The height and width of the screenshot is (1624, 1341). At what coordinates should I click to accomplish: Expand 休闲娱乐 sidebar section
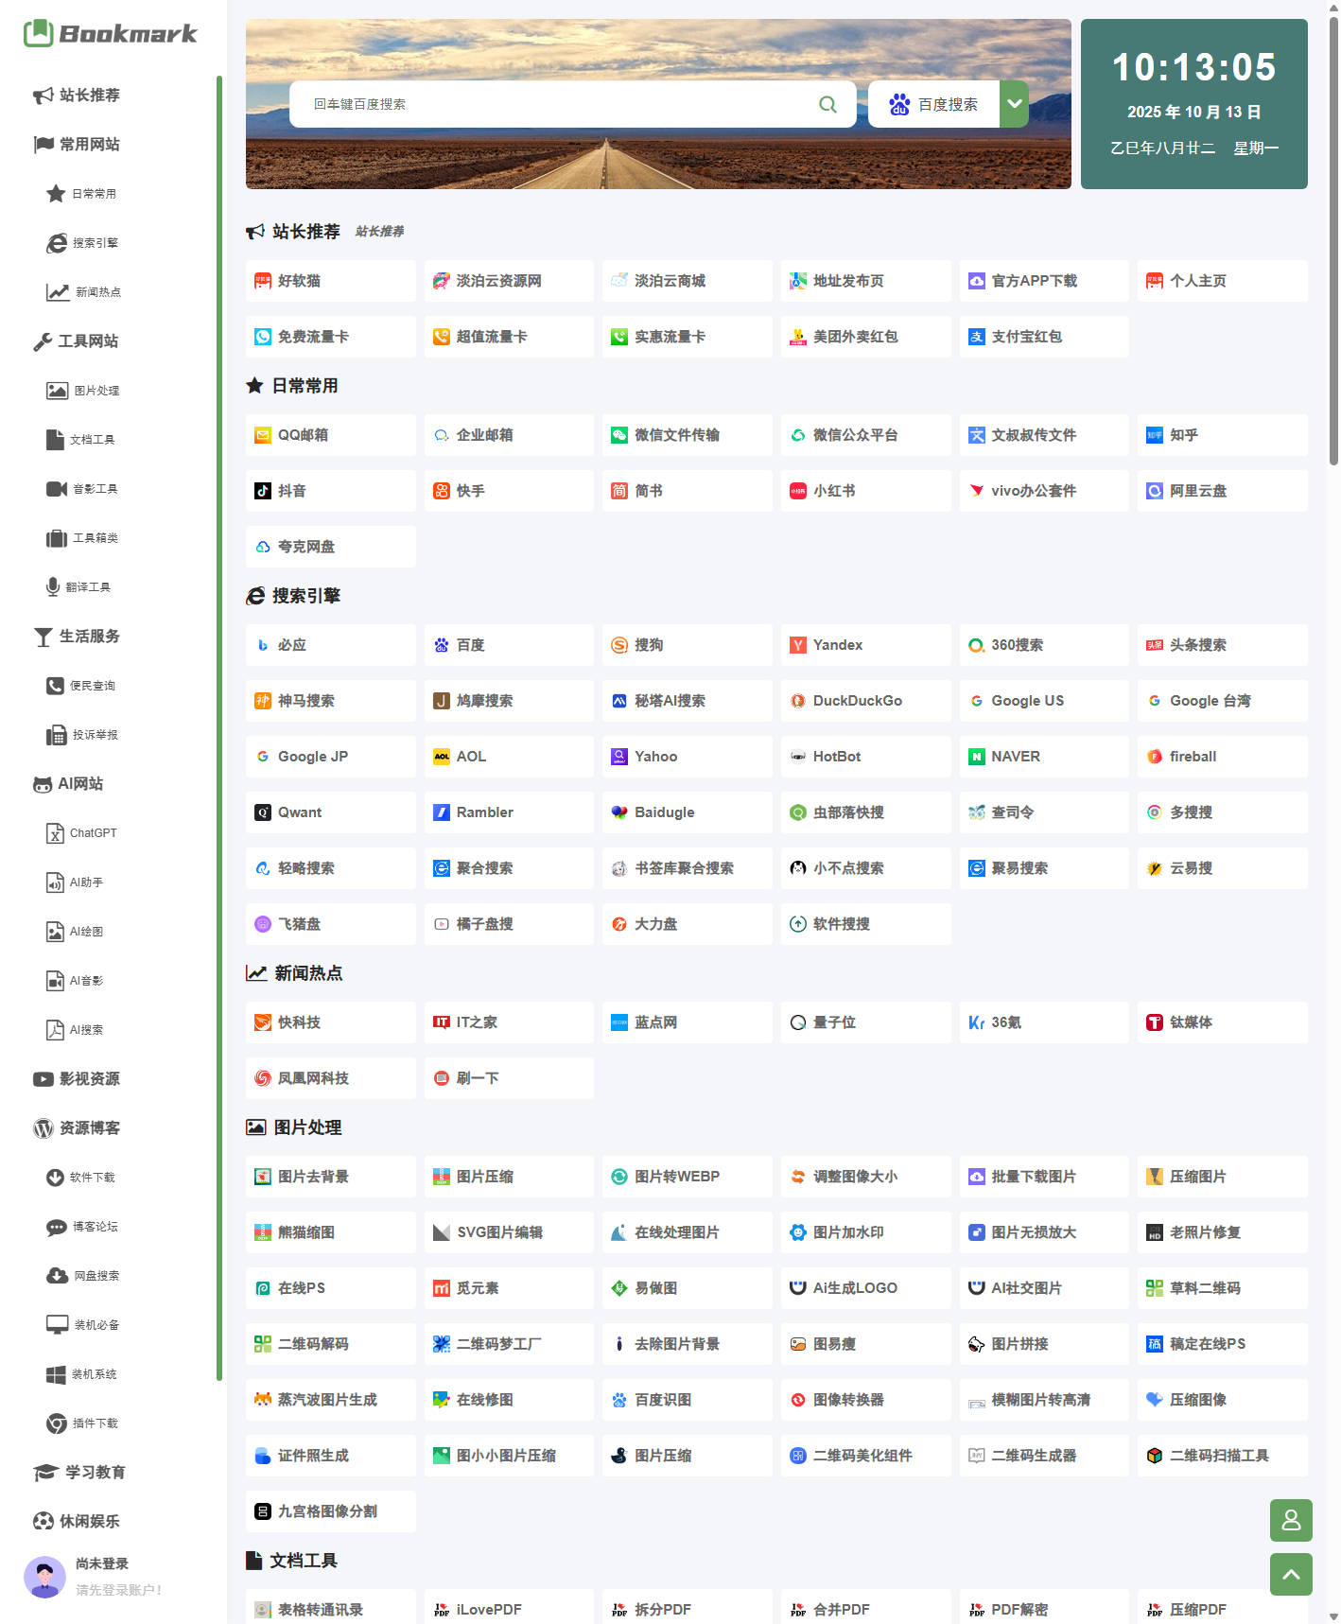coord(77,1521)
